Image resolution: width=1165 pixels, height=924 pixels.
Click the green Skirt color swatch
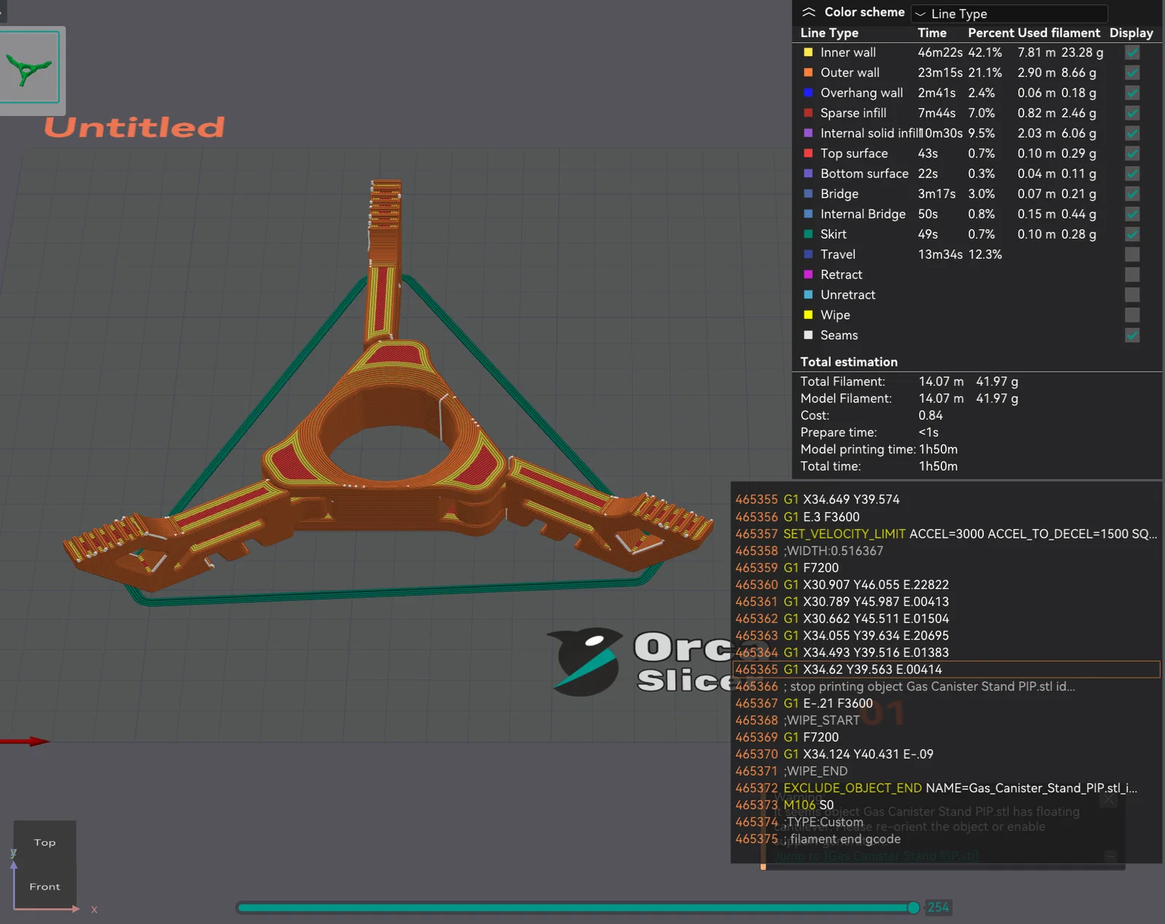807,234
